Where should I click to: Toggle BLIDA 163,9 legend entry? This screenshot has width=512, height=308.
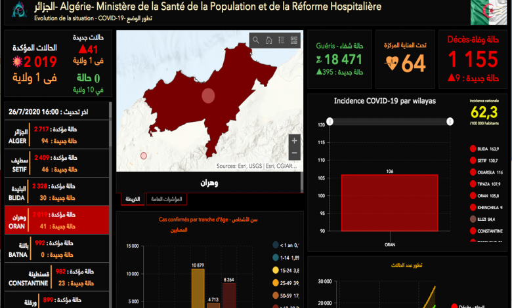[484, 149]
